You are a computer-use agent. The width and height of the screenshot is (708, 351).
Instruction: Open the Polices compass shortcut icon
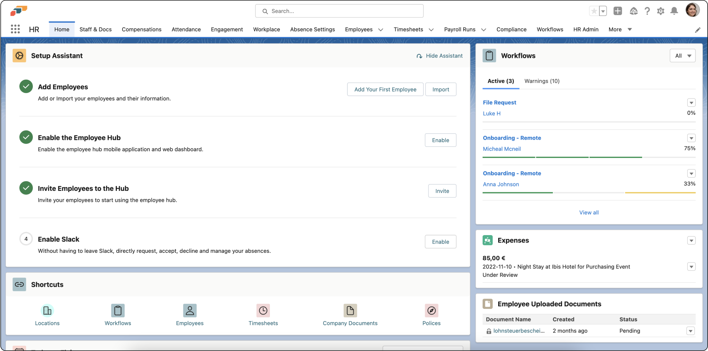(431, 311)
